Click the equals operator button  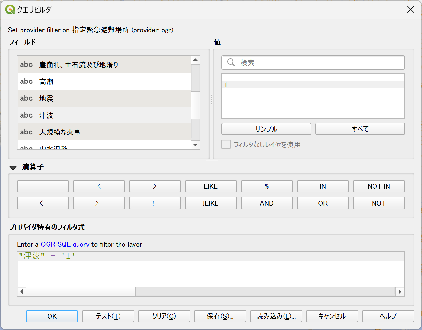pyautogui.click(x=43, y=186)
